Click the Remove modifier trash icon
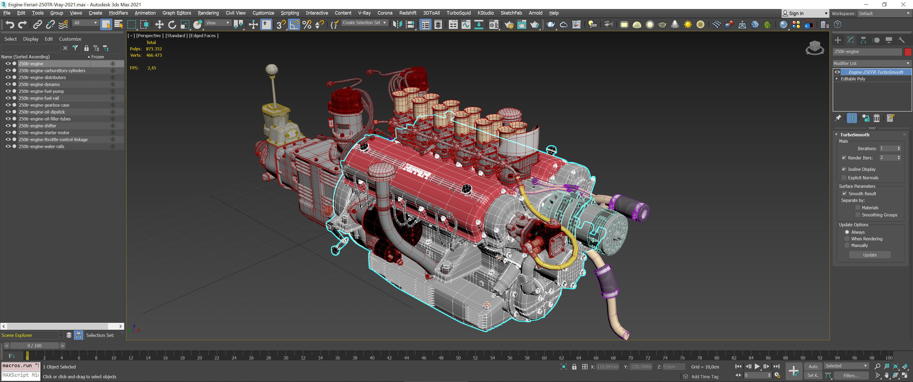913x382 pixels. [x=876, y=118]
